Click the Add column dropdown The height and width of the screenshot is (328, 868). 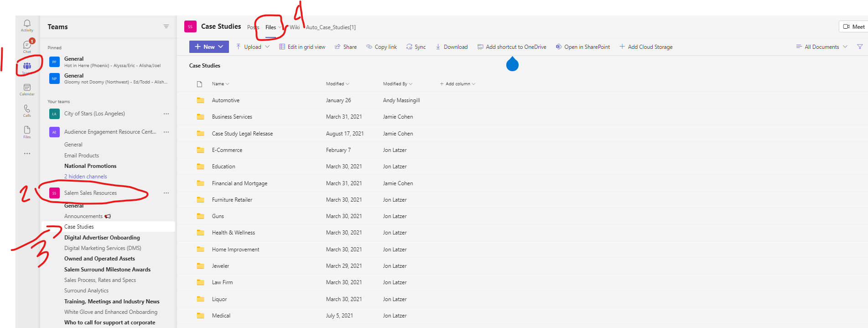coord(457,84)
